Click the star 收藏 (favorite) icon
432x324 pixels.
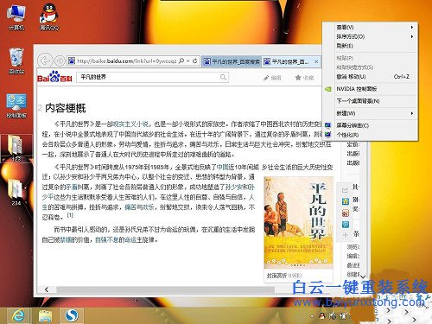298,78
